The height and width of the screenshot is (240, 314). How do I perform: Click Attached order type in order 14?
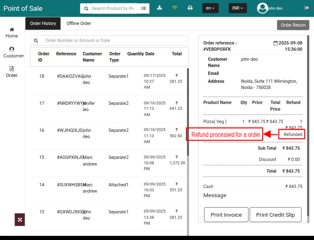[117, 185]
